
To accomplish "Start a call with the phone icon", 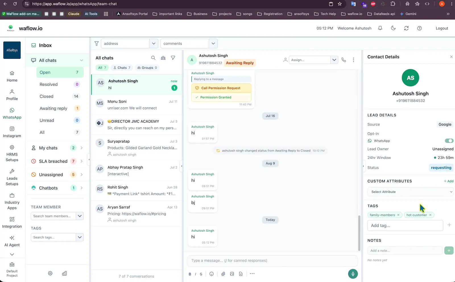I will coord(344,60).
